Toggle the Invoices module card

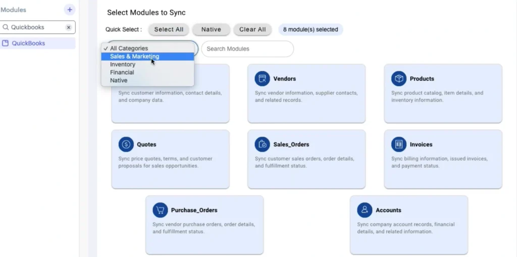click(443, 159)
